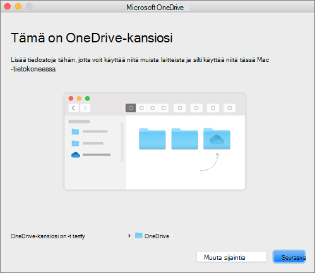
Task: Click the OneDrive-kansiosi on path label
Action: (x=48, y=236)
